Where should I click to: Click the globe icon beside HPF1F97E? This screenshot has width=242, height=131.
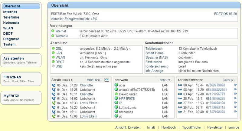click(x=116, y=98)
